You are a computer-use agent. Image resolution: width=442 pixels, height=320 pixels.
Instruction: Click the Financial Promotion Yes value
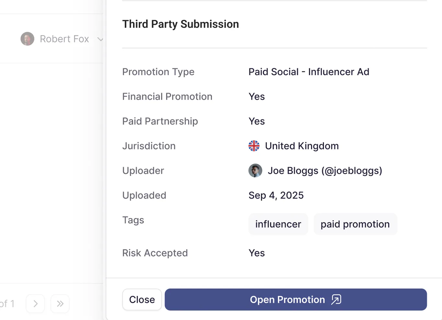[x=257, y=97]
